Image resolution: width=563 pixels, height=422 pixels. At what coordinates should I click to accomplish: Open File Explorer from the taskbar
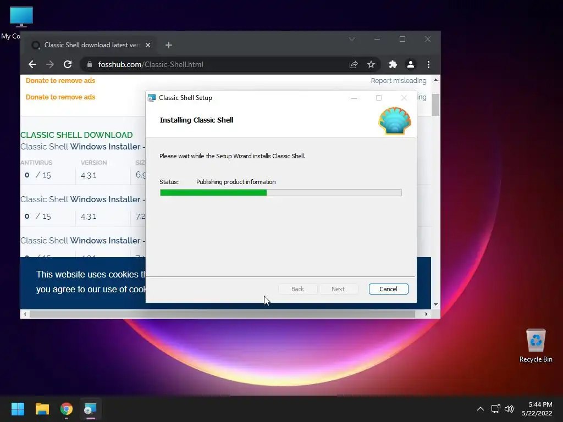point(42,409)
